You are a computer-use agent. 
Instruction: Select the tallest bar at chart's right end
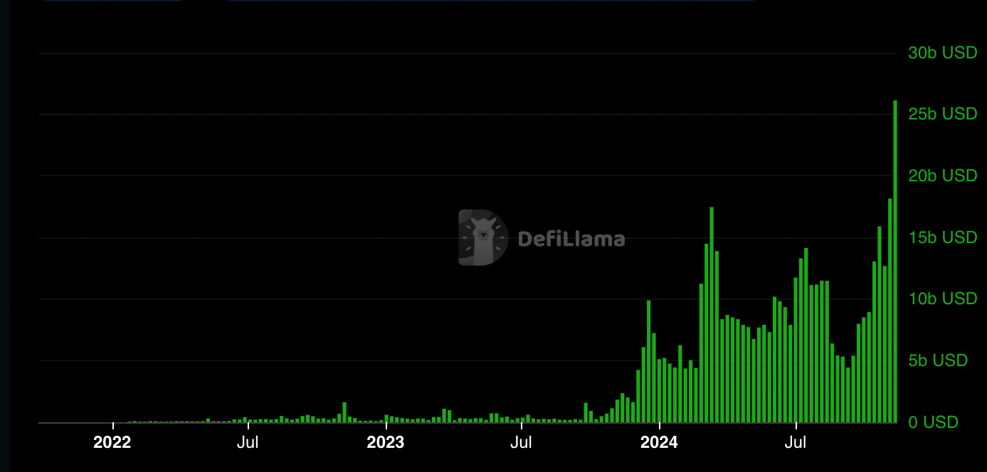tap(895, 261)
